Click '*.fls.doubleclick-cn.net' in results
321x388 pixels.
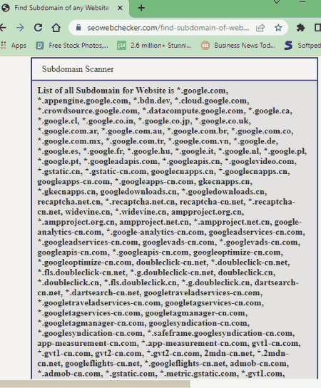point(81,272)
